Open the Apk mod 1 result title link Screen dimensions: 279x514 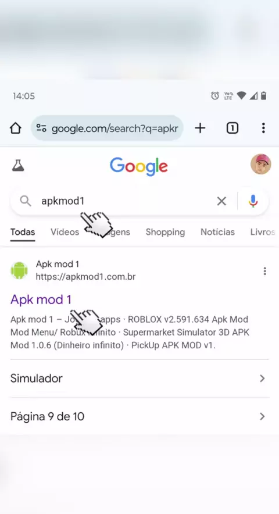click(41, 299)
